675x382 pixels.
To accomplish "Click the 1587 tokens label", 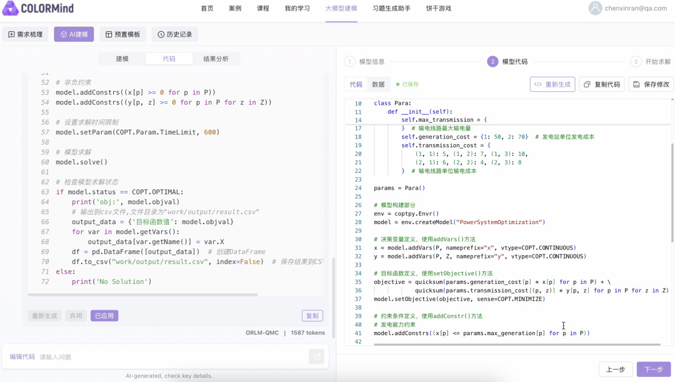I will pyautogui.click(x=307, y=333).
